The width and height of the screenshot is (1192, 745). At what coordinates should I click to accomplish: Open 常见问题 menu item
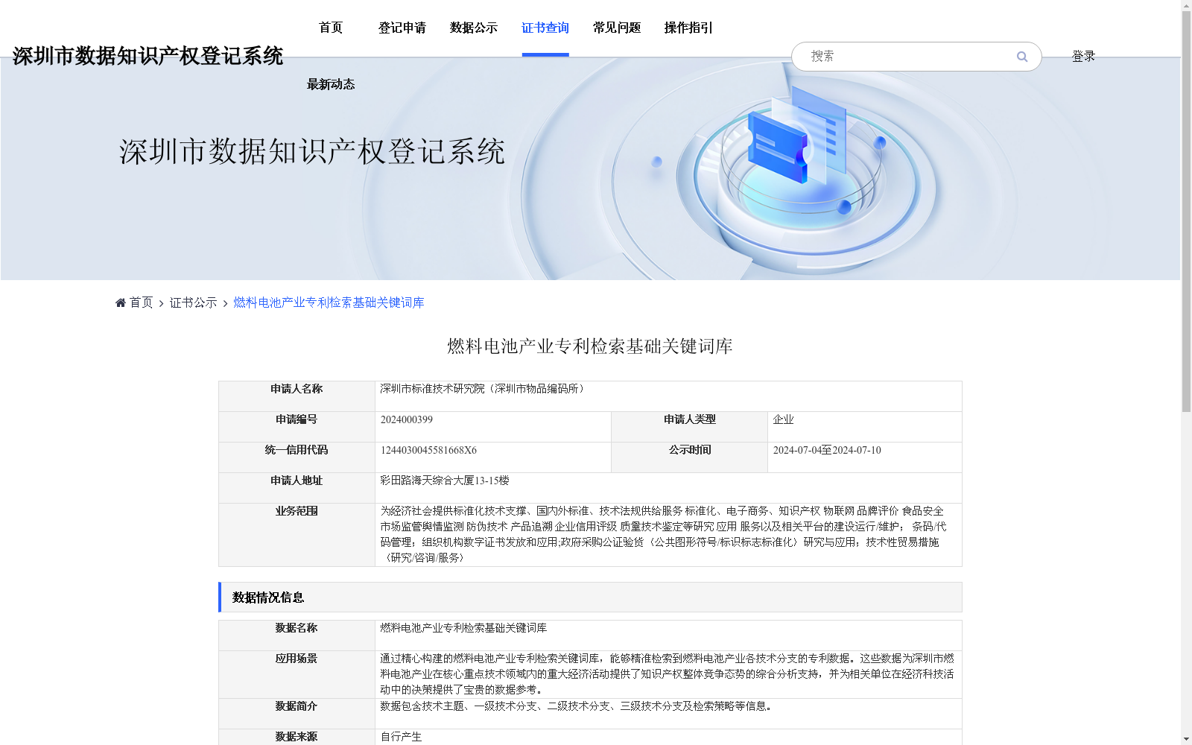[x=617, y=28]
